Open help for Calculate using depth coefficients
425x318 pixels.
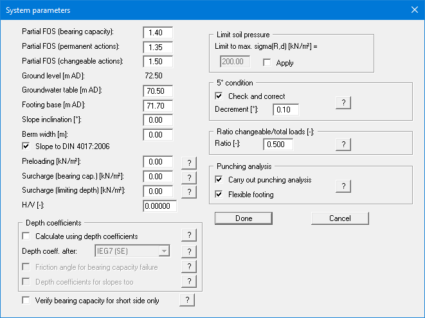point(188,236)
